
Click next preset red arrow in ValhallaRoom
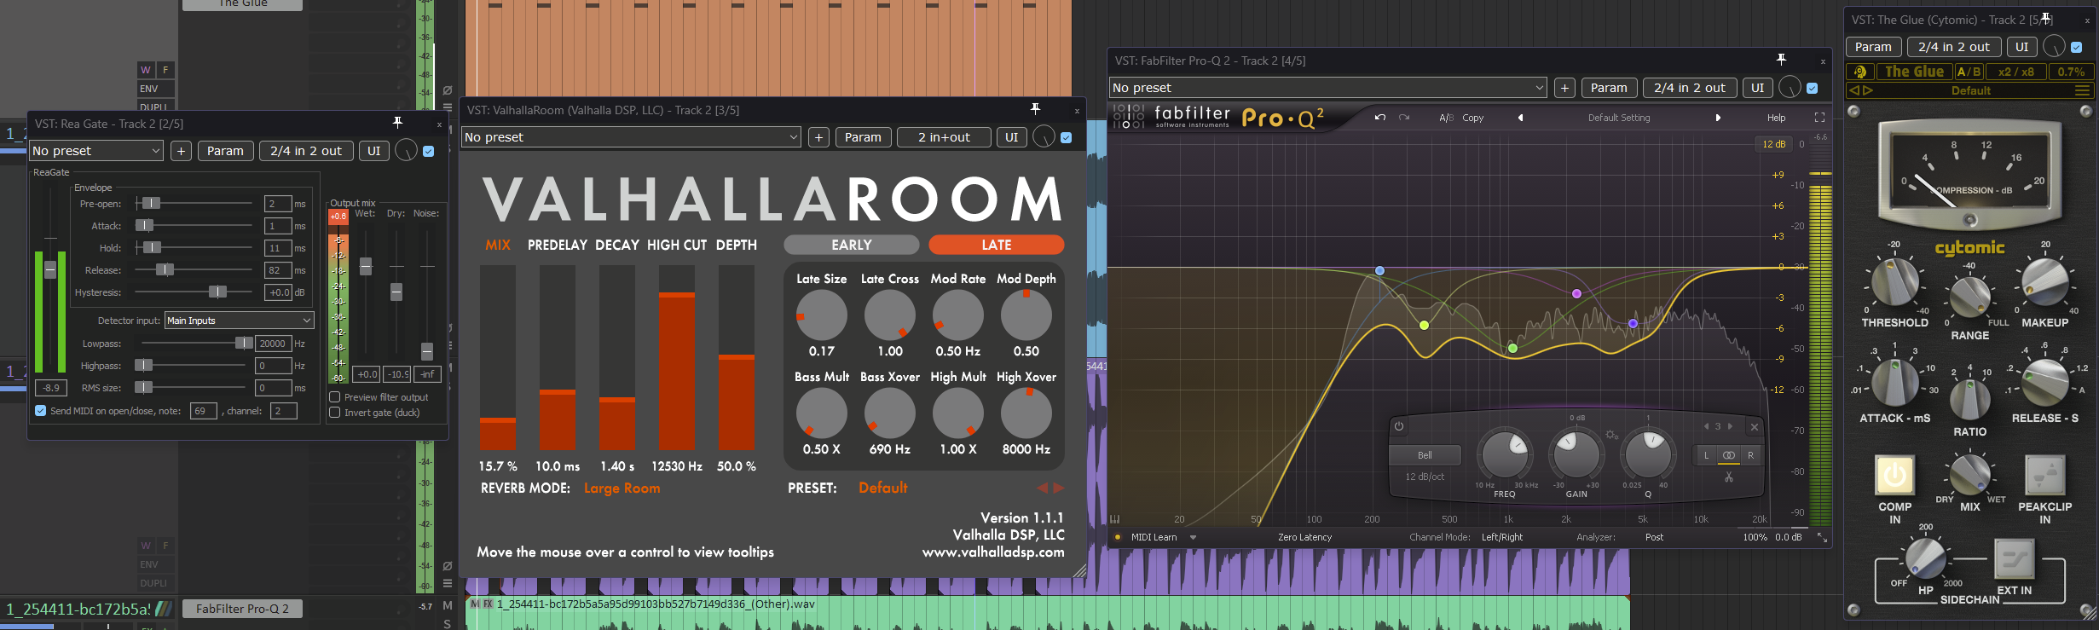pyautogui.click(x=1059, y=488)
